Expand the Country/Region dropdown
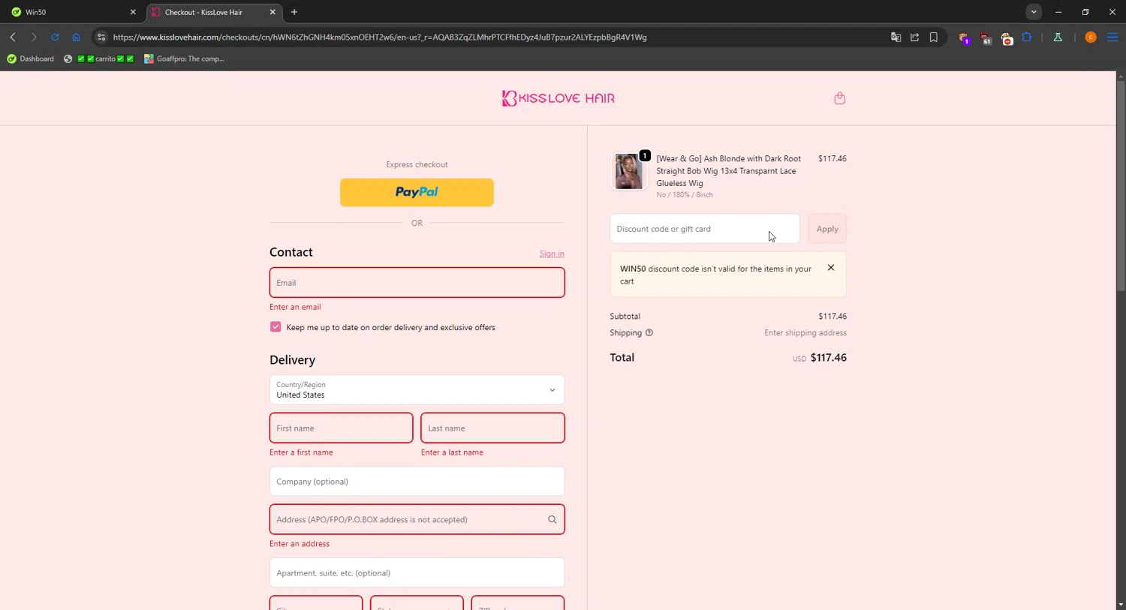The width and height of the screenshot is (1126, 610). [417, 389]
